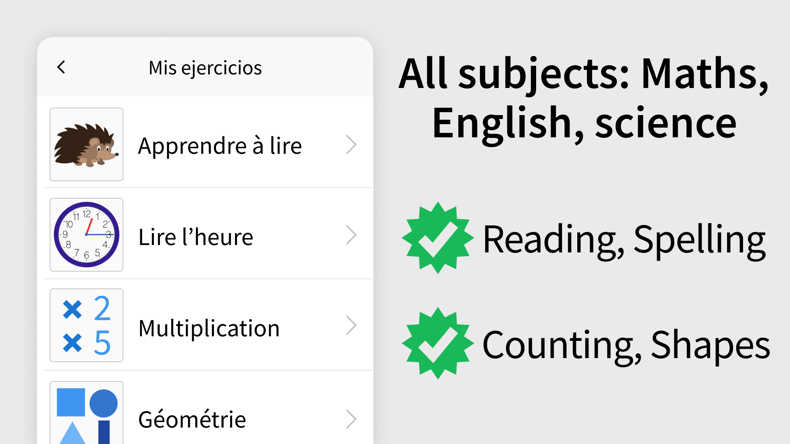Click the green checkmark badge beside Counting, Shapes
Image resolution: width=790 pixels, height=444 pixels.
click(x=437, y=343)
